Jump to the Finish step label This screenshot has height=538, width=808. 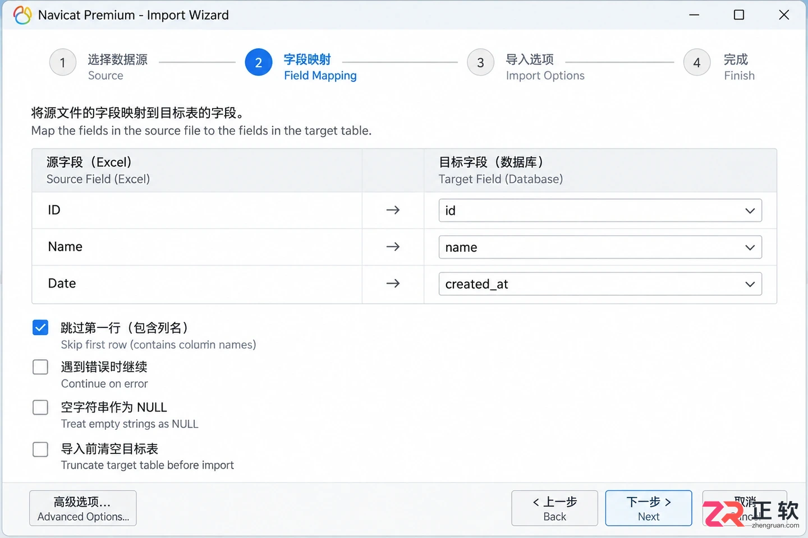click(x=739, y=67)
